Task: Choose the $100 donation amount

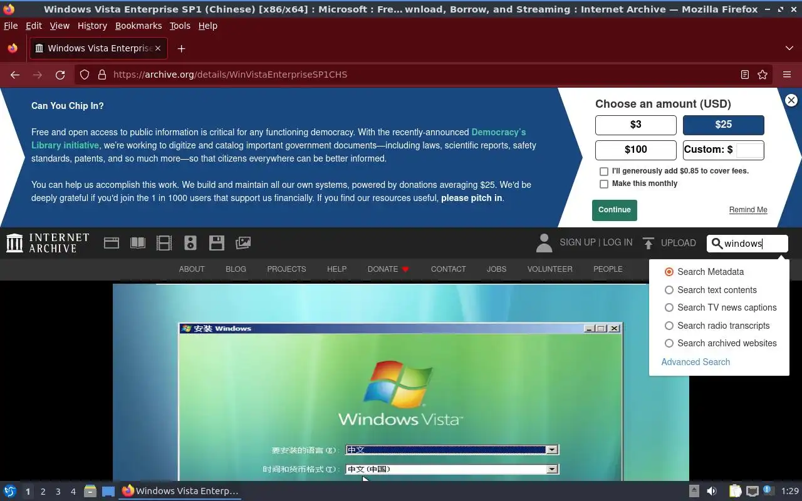Action: (636, 150)
